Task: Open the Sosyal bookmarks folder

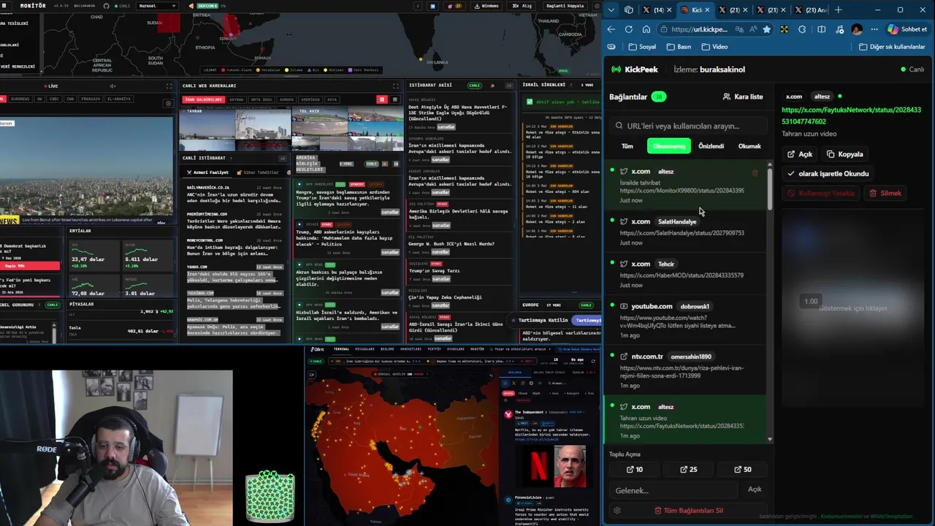Action: tap(642, 47)
